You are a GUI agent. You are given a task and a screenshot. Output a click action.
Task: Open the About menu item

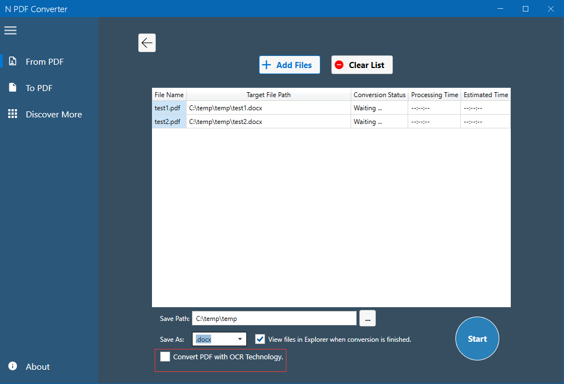click(x=37, y=366)
